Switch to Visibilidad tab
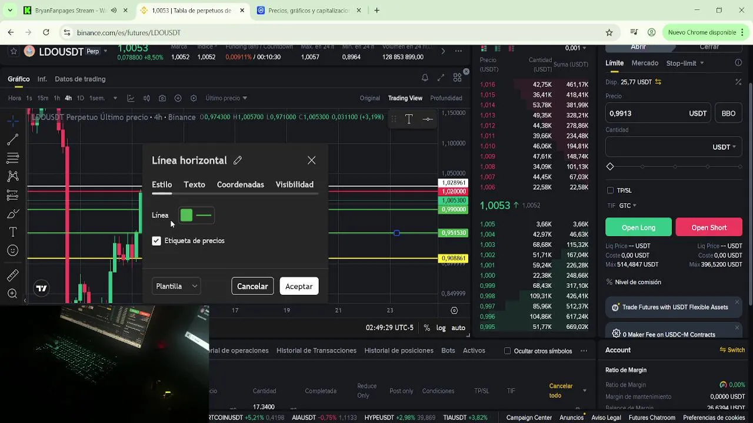 (x=295, y=184)
